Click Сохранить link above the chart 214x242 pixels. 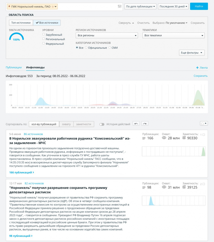click(x=201, y=76)
